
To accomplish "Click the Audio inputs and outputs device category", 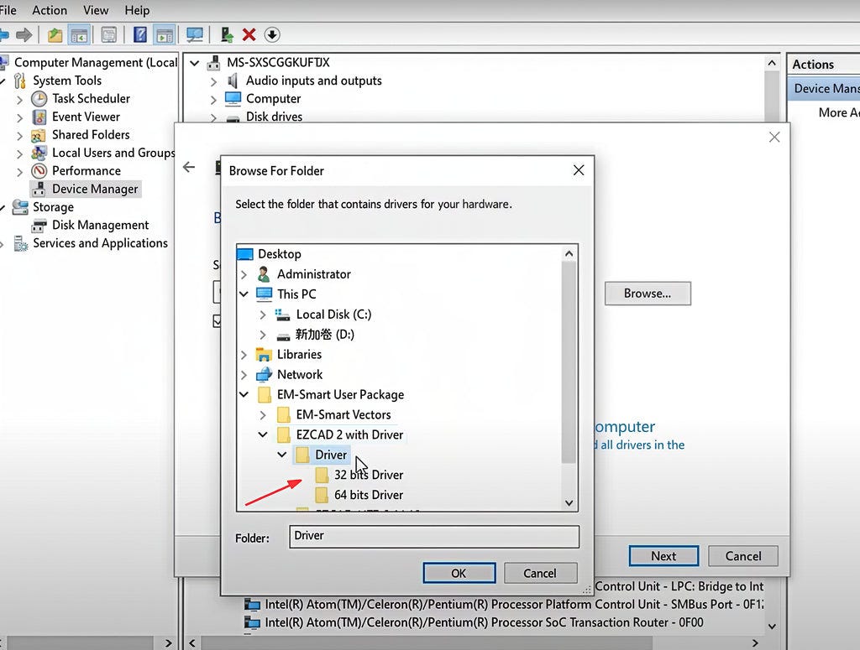I will [314, 81].
